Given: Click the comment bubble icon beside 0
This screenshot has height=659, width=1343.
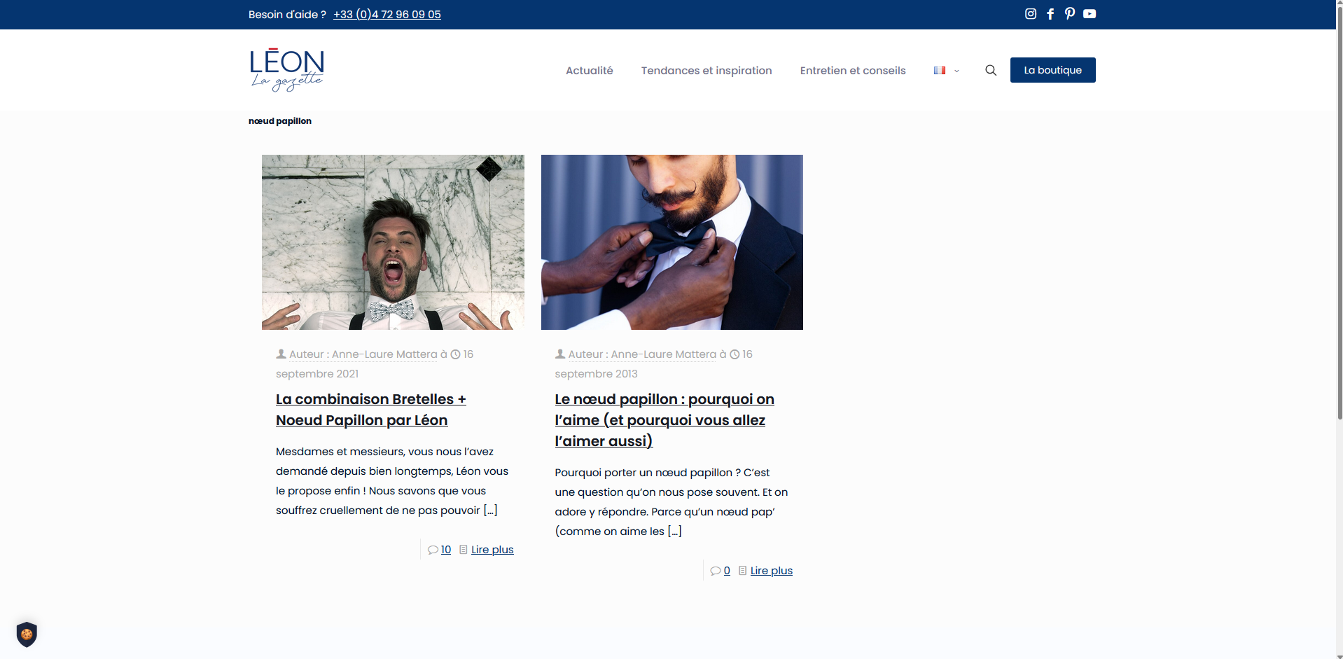Looking at the screenshot, I should [x=716, y=571].
